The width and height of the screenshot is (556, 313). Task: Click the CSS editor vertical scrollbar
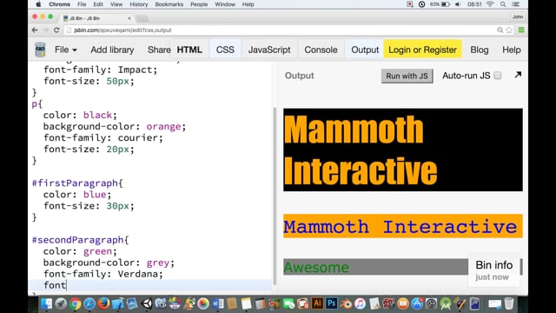pos(275,196)
